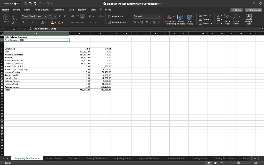Image resolution: width=264 pixels, height=165 pixels.
Task: Click the Format Painter brush icon
Action: [13, 23]
